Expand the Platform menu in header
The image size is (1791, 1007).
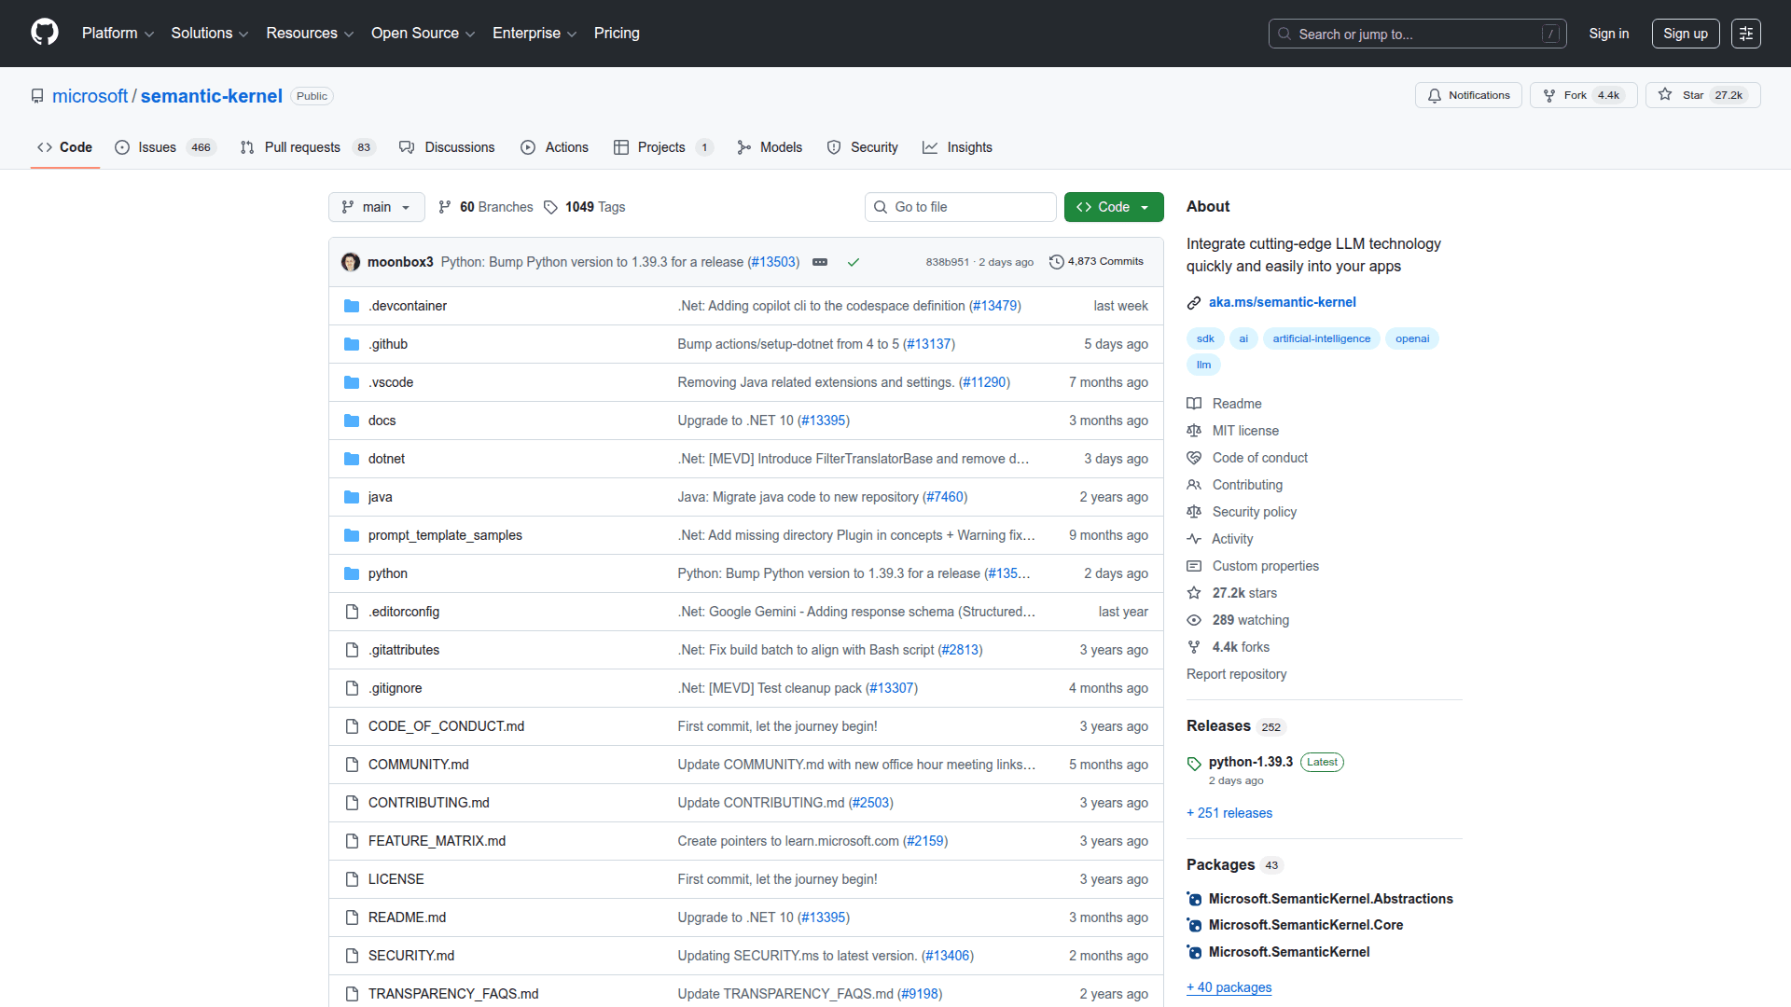[x=118, y=34]
